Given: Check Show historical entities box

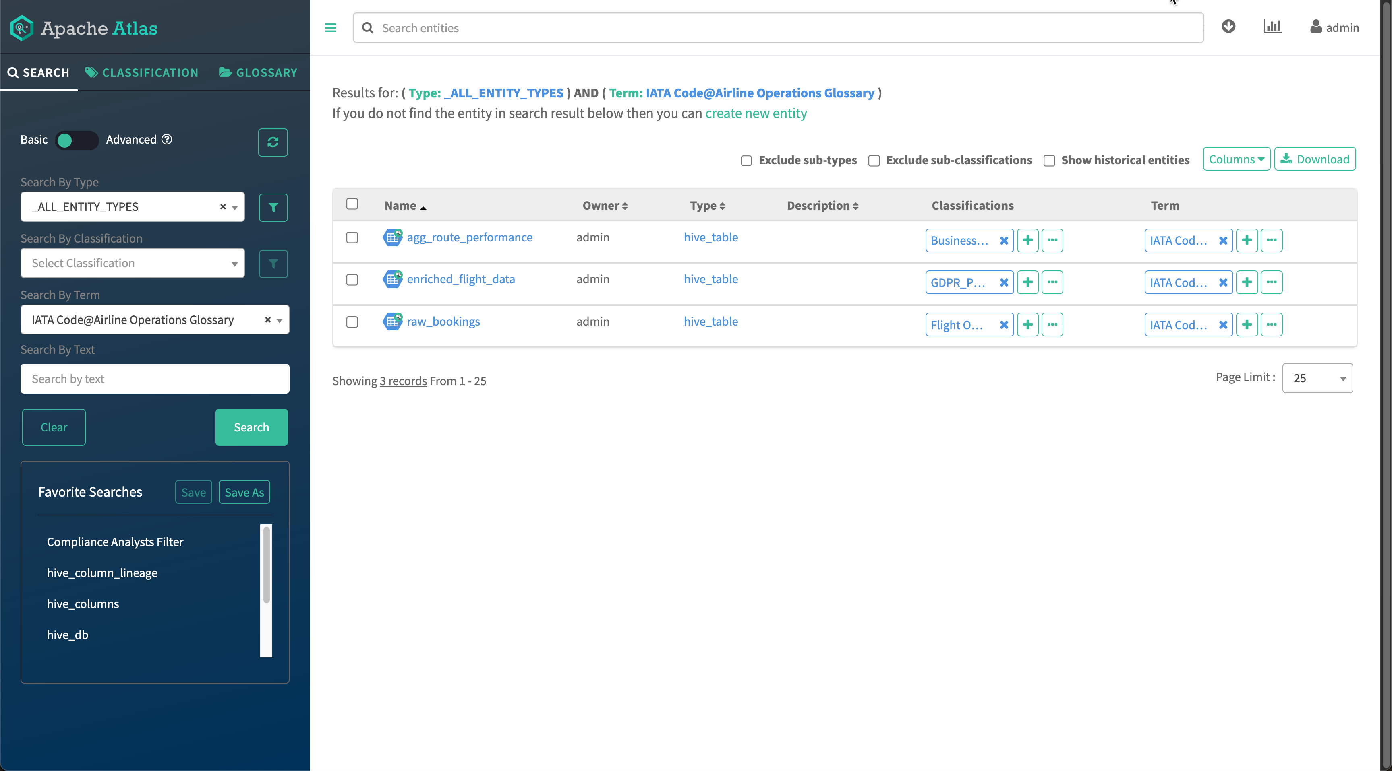Looking at the screenshot, I should tap(1049, 160).
